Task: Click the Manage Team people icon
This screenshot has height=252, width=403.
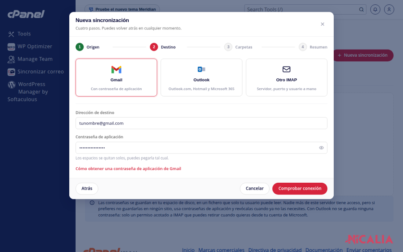Action: (11, 59)
